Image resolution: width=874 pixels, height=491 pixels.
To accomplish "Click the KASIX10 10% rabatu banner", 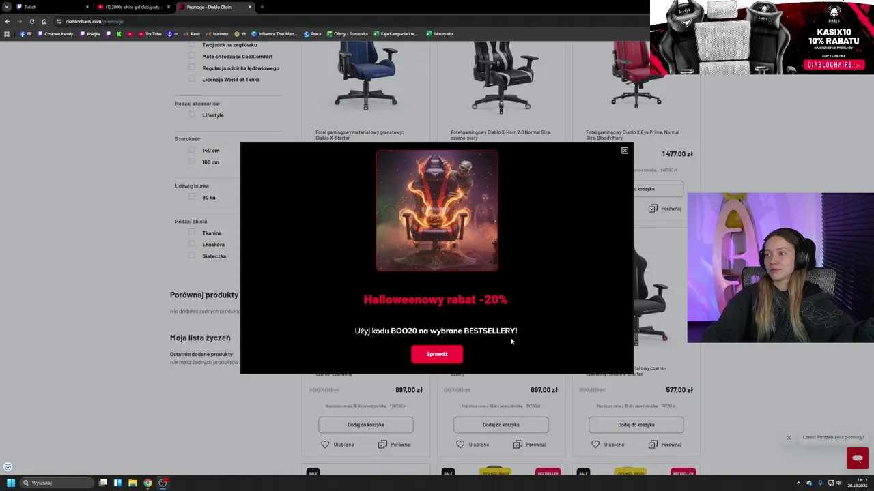I will (x=762, y=37).
